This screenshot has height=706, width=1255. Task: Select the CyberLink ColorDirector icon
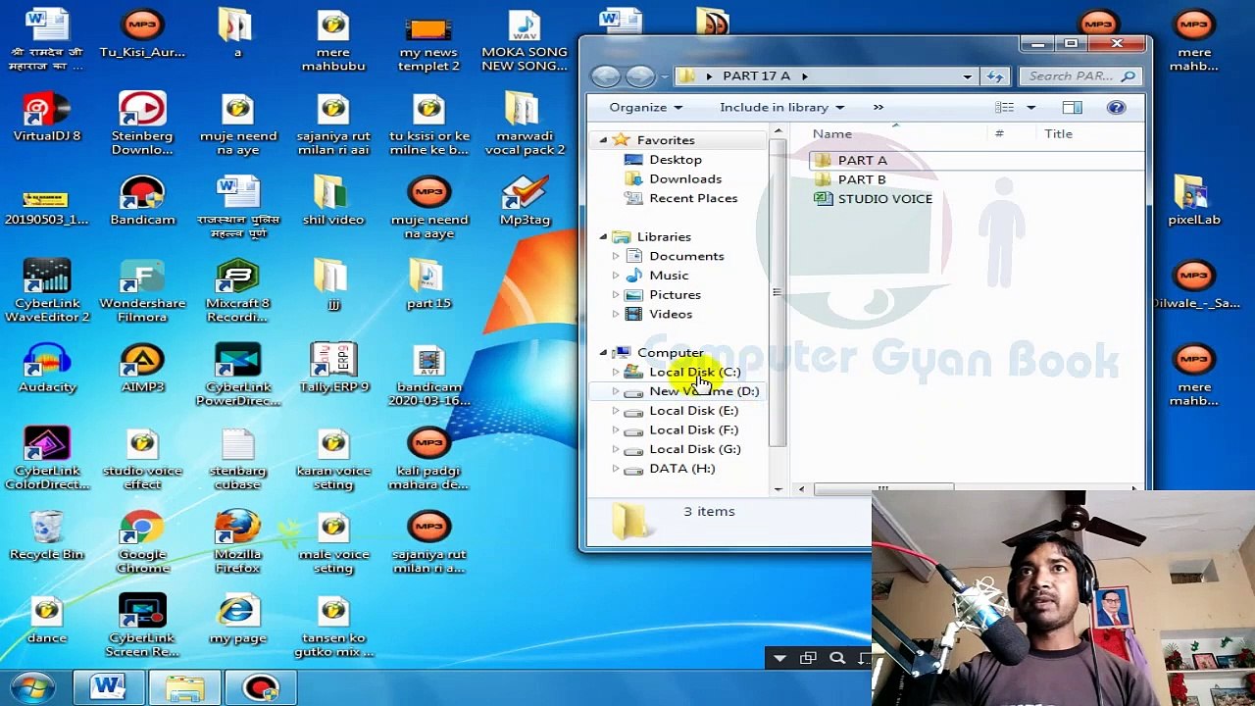[47, 458]
